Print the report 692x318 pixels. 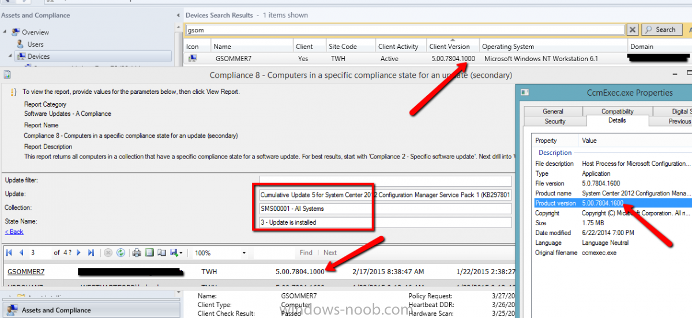coord(137,253)
